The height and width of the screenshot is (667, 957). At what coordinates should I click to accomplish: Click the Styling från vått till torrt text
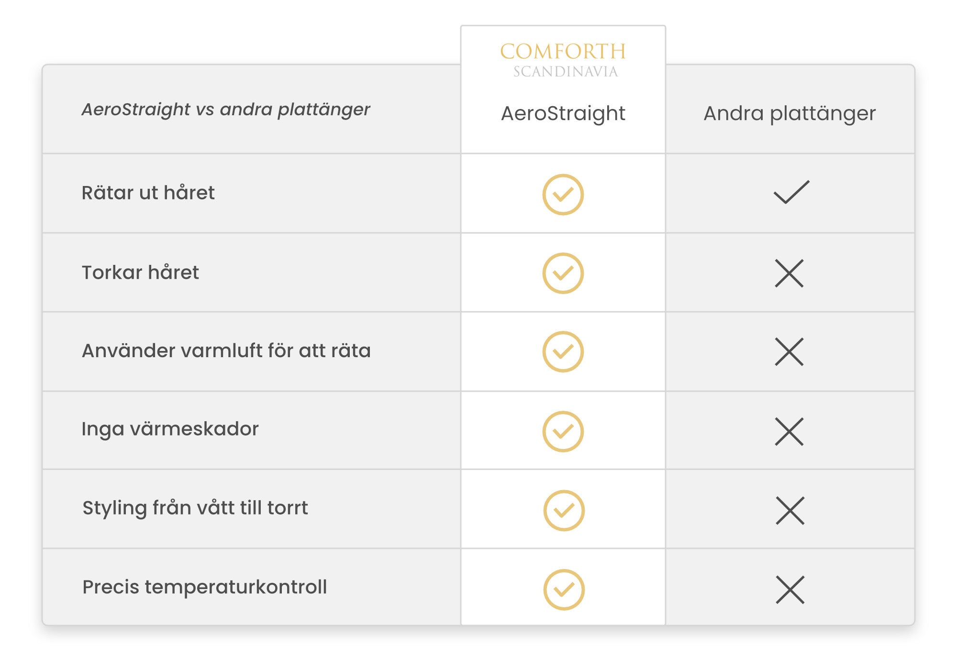click(x=195, y=508)
